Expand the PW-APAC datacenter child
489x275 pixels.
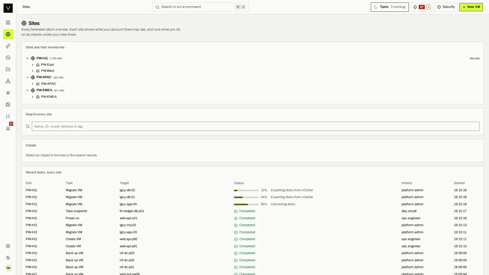(x=32, y=84)
